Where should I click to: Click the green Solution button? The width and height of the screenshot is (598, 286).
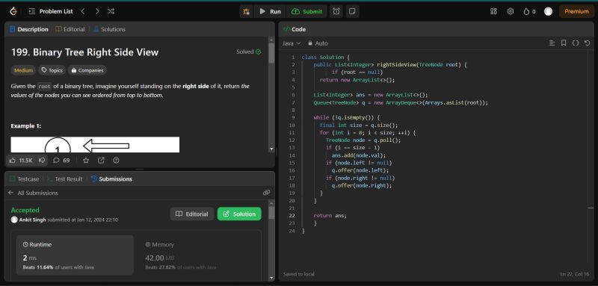(239, 214)
